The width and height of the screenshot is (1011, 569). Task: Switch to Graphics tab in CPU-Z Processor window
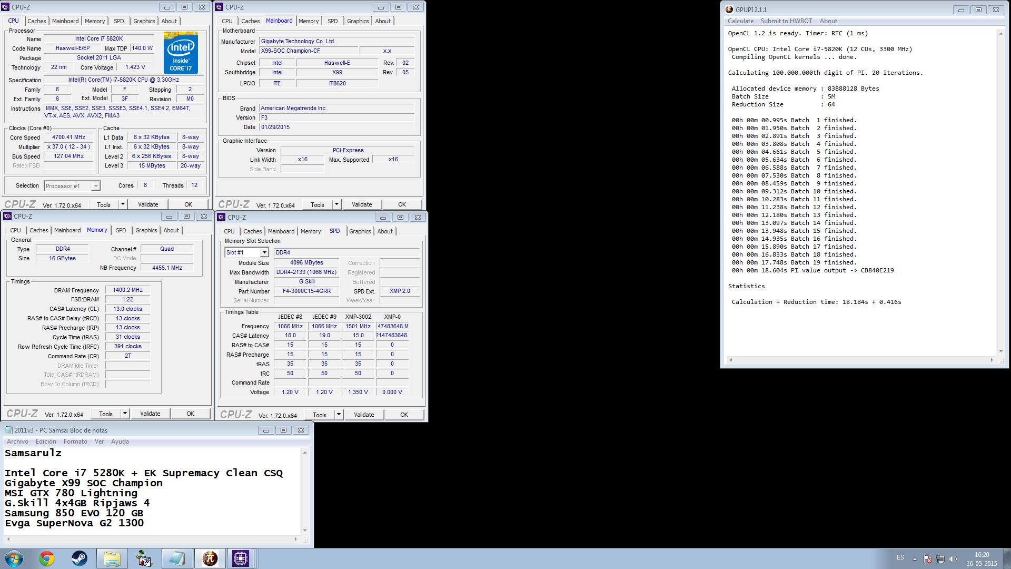coord(144,21)
